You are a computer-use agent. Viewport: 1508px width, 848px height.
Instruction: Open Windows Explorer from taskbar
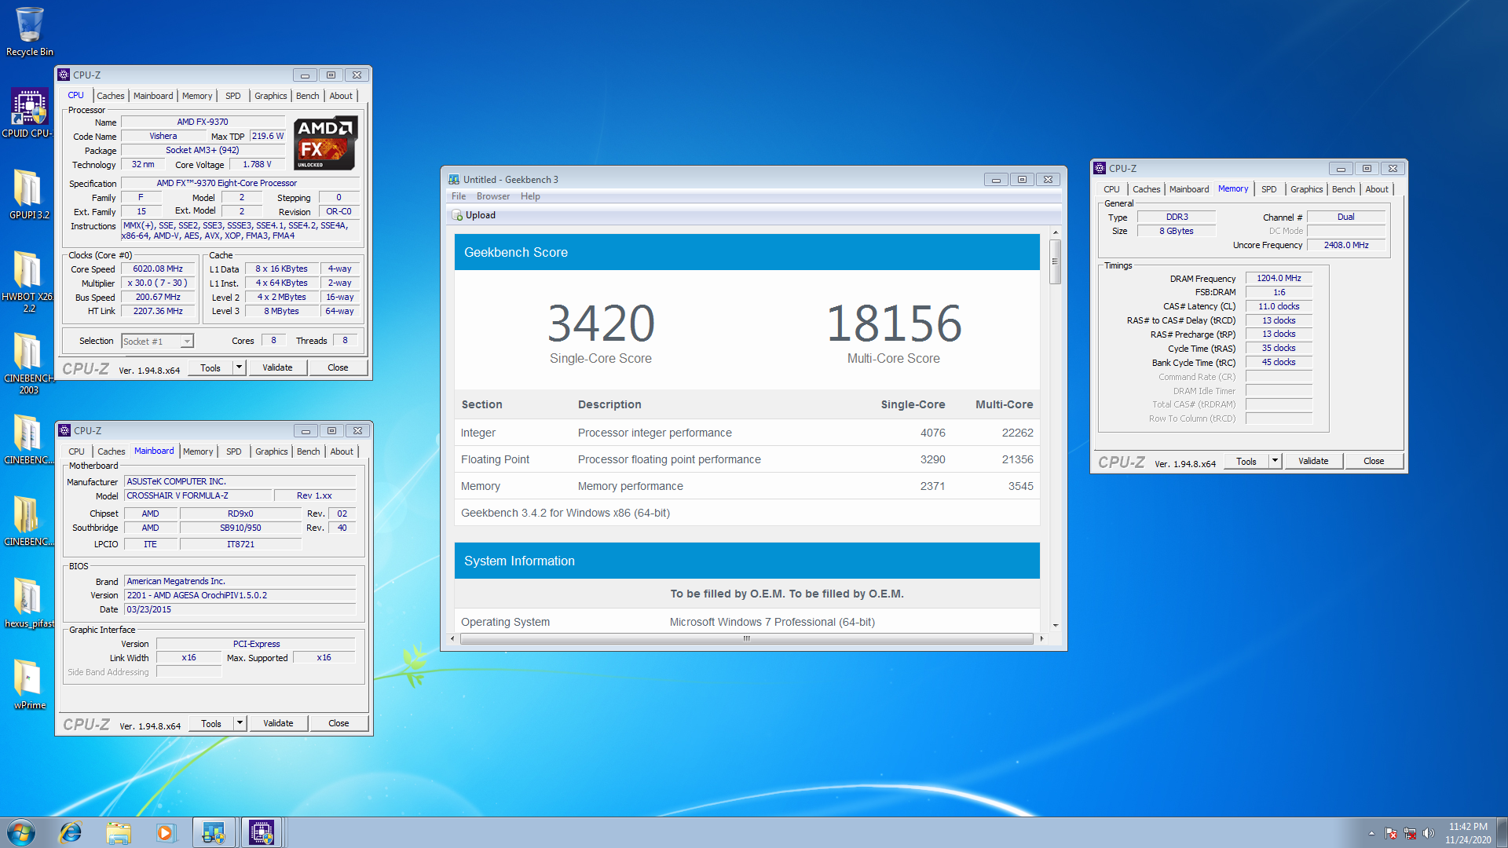pos(119,832)
